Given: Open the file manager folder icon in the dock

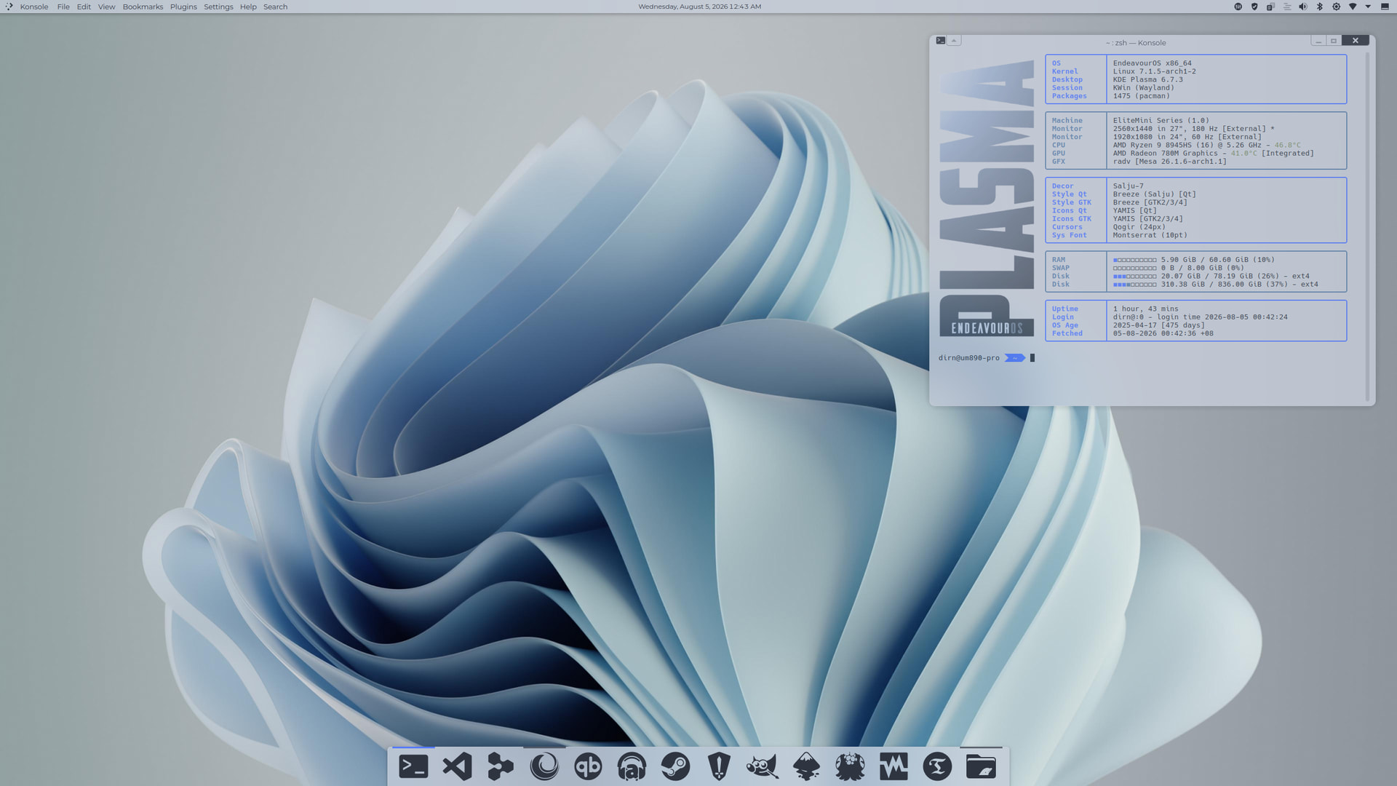Looking at the screenshot, I should (981, 766).
